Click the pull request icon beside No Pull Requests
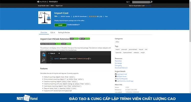 point(116,79)
